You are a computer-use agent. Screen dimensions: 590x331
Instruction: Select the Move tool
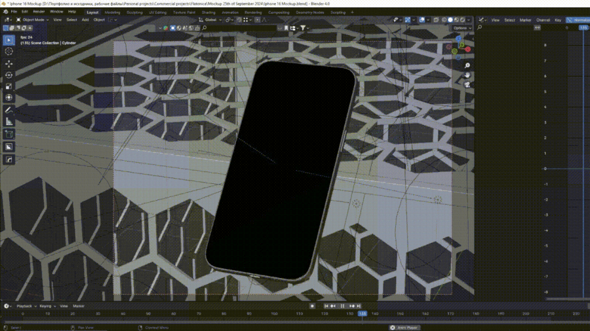9,63
